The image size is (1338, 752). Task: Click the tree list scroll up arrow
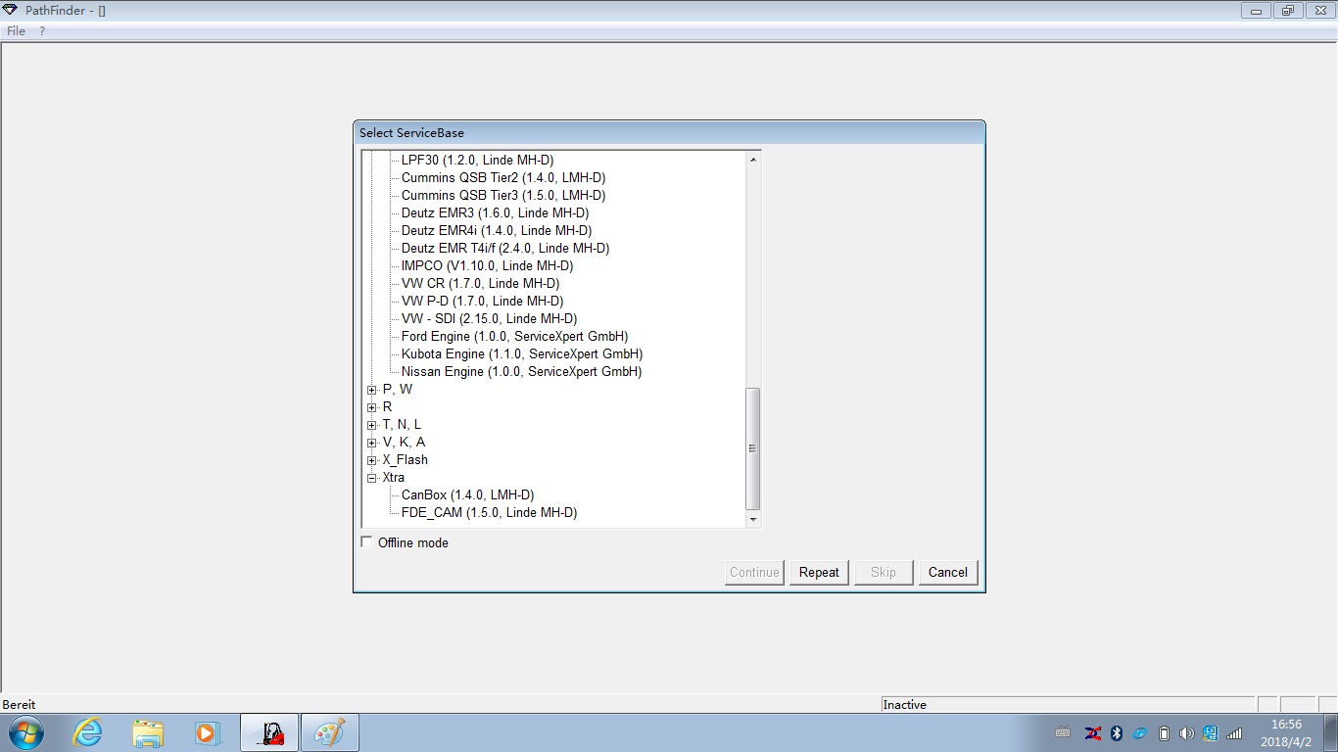752,160
